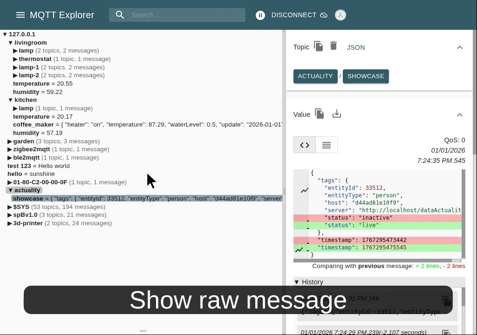
Task: Click the ACTUALITY topic breadcrumb button
Action: point(315,76)
